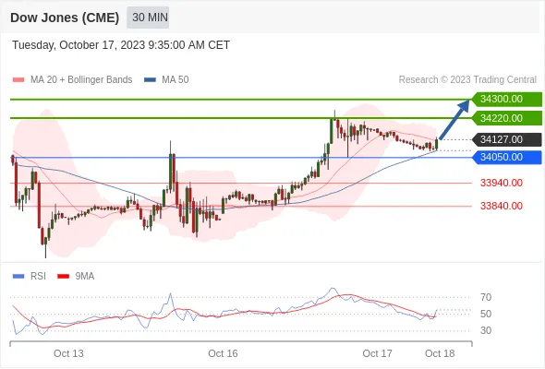
Task: Click the Research © 2023 Trading Central credit
Action: coord(467,80)
